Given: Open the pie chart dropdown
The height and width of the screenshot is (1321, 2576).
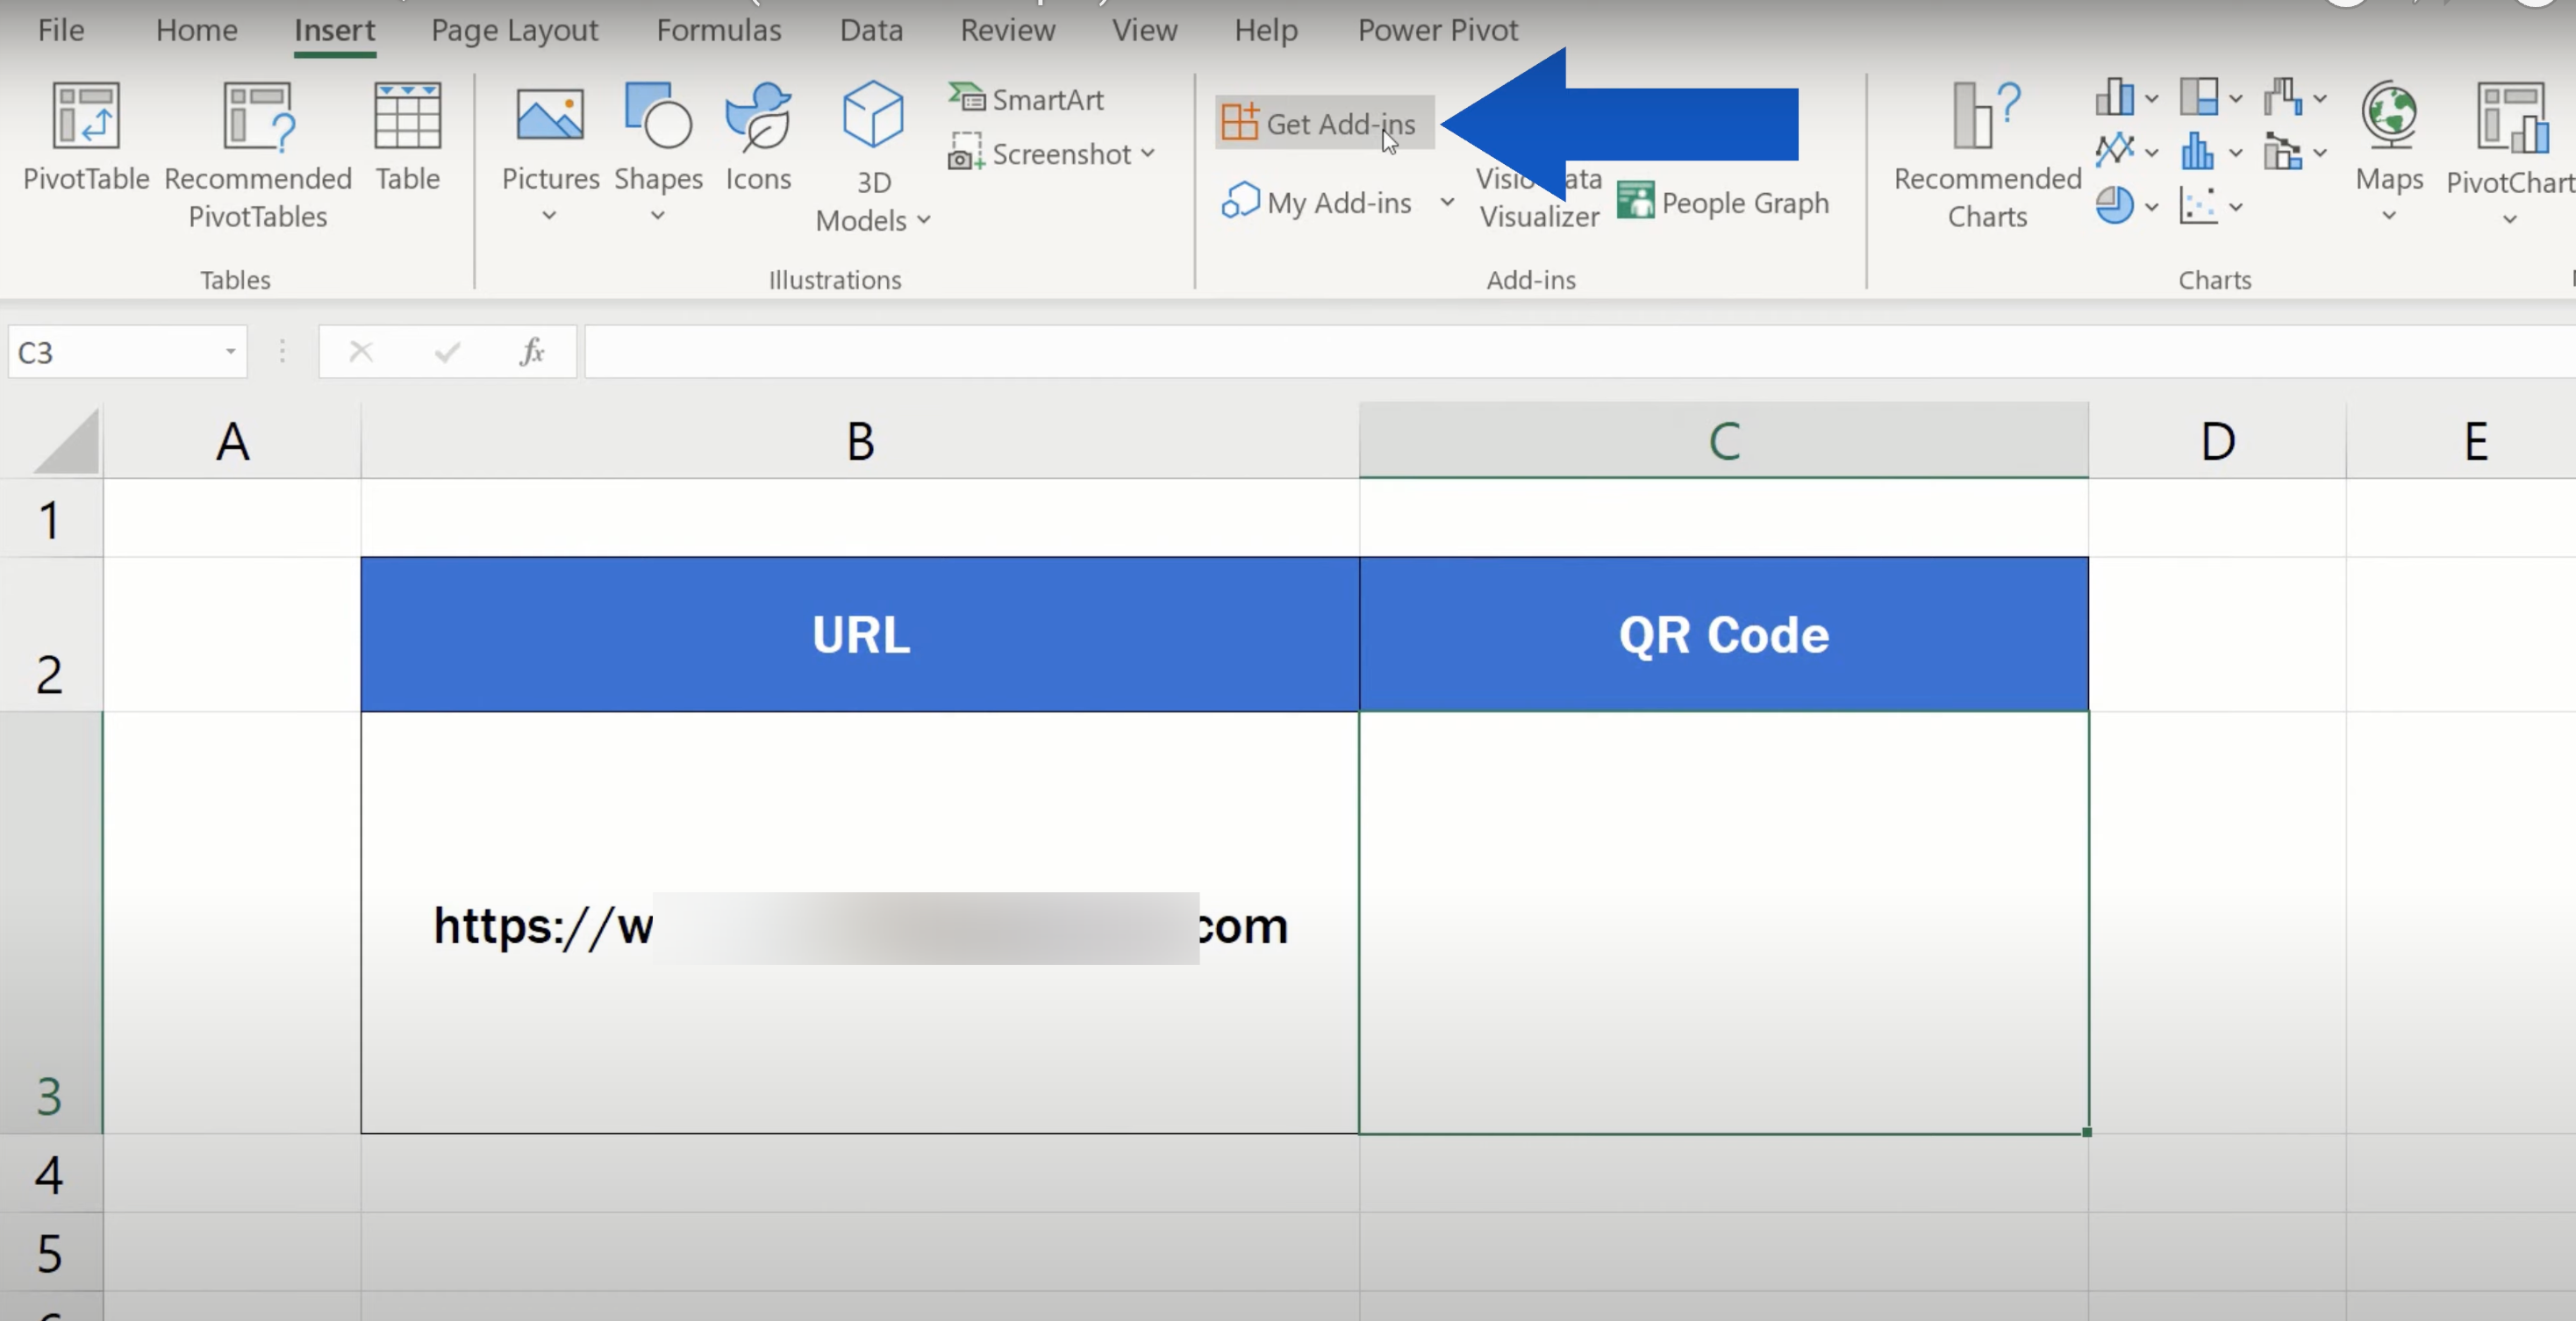Looking at the screenshot, I should pyautogui.click(x=2126, y=206).
